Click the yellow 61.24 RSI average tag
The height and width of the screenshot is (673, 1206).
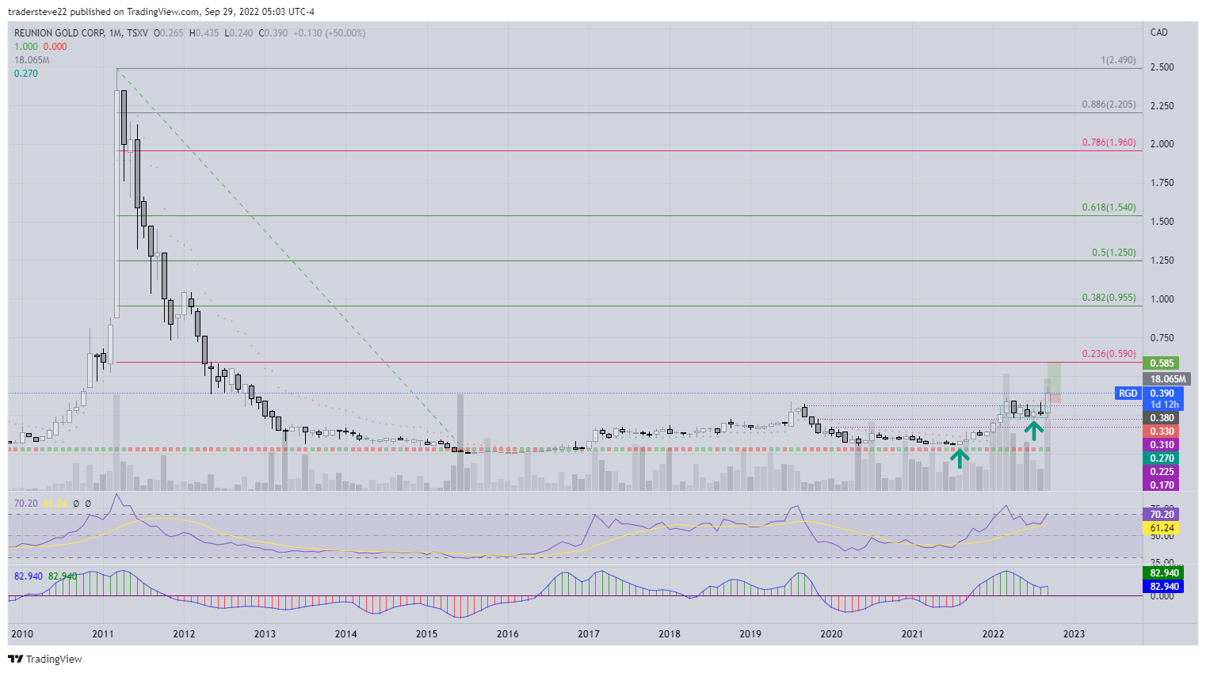1162,528
